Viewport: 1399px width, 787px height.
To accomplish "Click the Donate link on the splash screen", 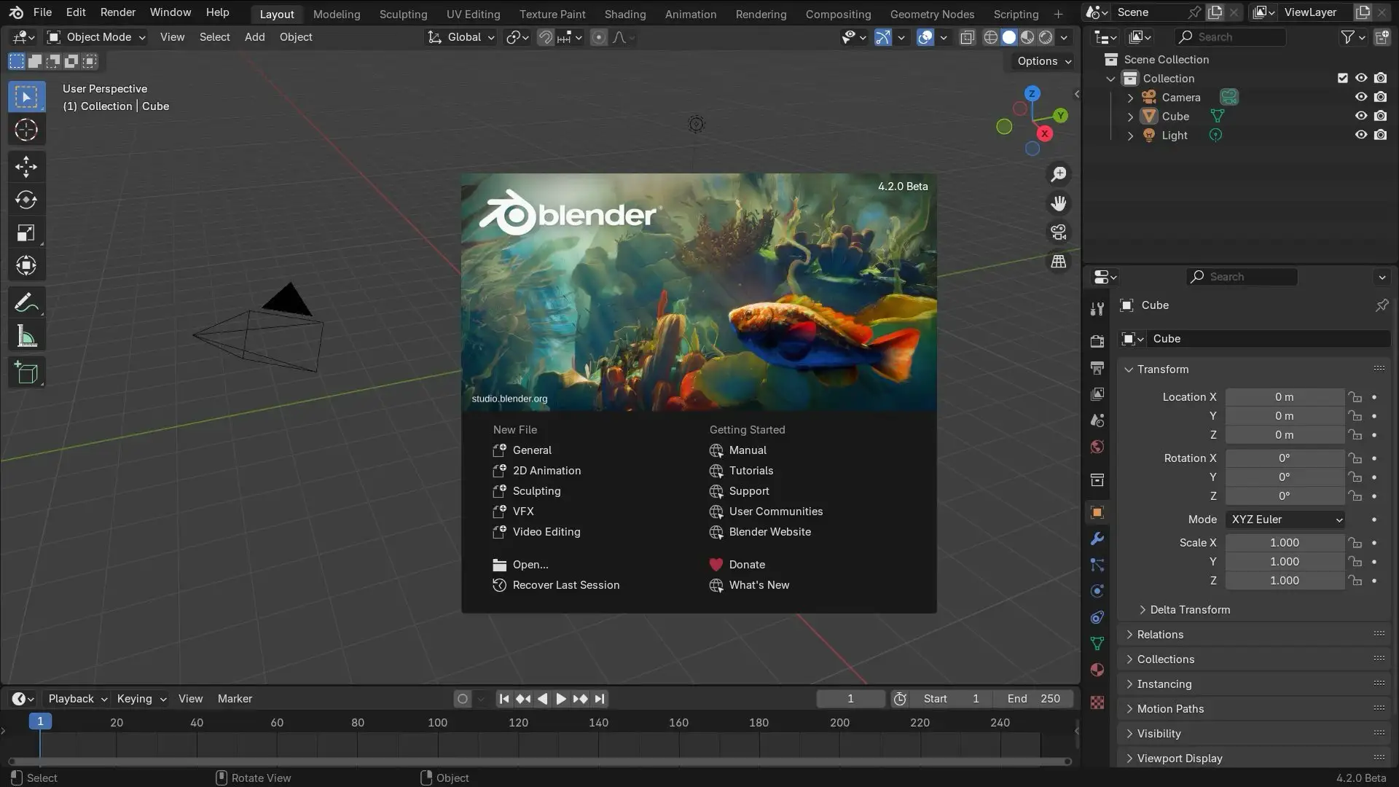I will coord(746,564).
